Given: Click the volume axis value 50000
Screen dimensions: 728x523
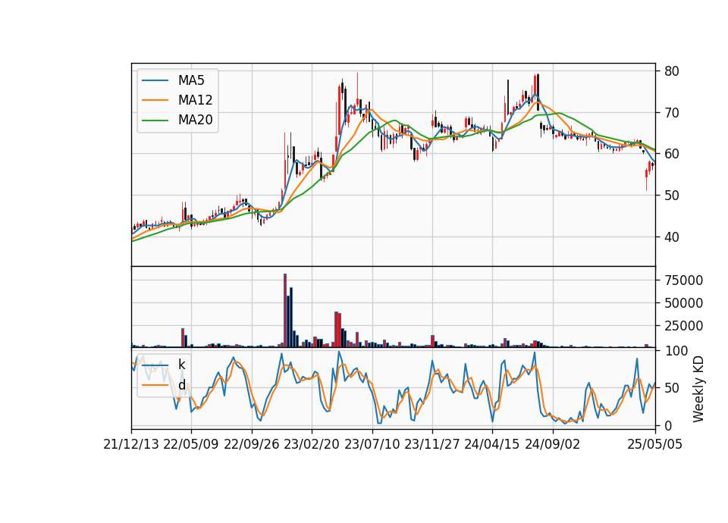Looking at the screenshot, I should tap(683, 303).
